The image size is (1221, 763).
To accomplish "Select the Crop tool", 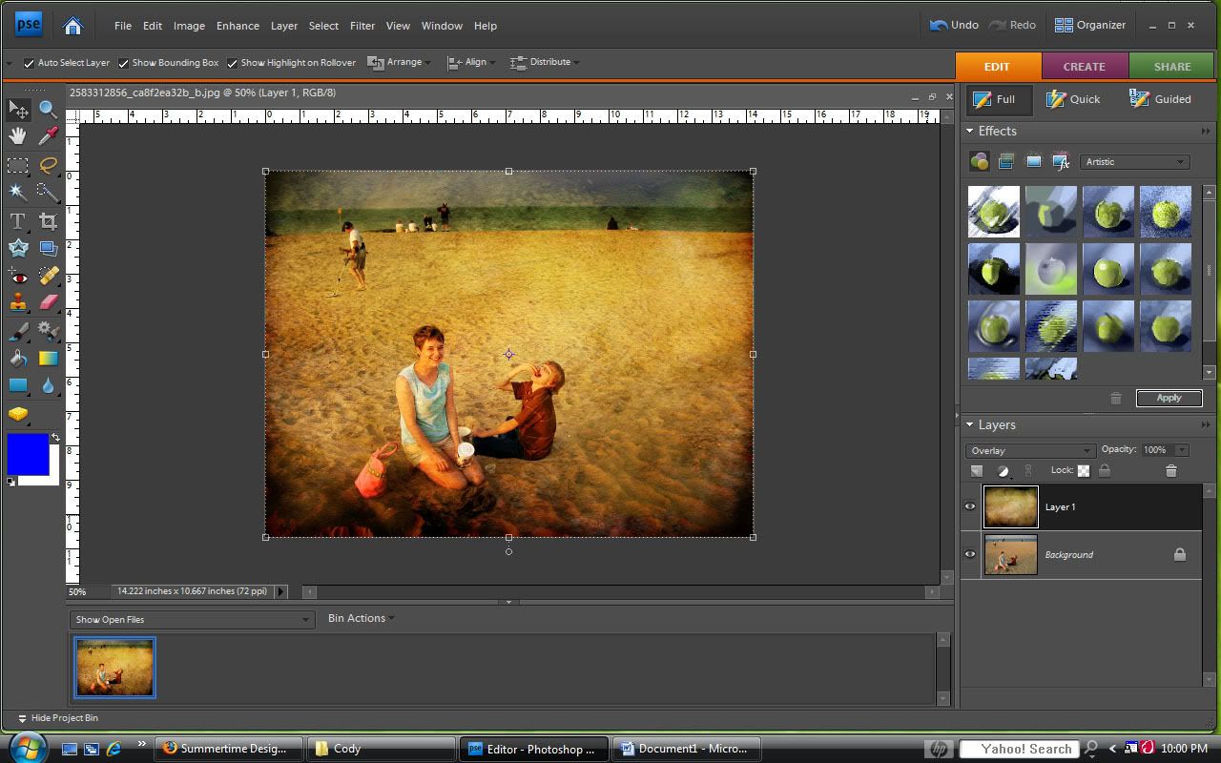I will tap(48, 221).
